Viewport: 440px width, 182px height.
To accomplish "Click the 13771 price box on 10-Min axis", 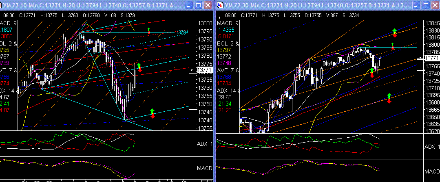I will point(205,70).
